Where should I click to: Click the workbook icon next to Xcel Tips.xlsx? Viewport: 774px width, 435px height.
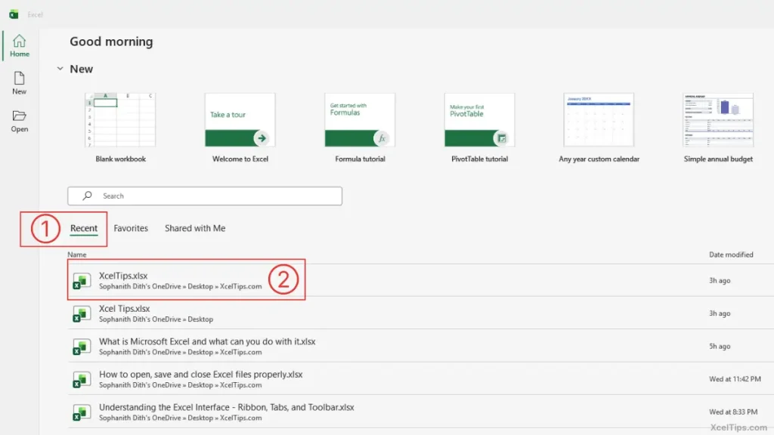point(81,313)
